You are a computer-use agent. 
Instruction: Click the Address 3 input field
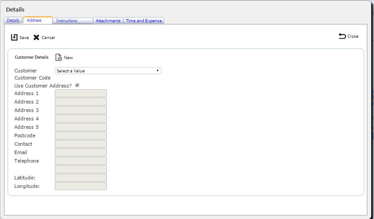pyautogui.click(x=81, y=110)
